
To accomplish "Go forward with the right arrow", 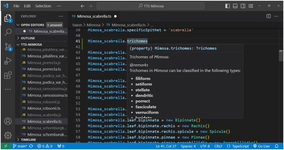I will 91,6.
